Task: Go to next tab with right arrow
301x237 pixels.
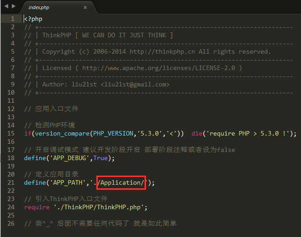Action: pyautogui.click(x=14, y=6)
